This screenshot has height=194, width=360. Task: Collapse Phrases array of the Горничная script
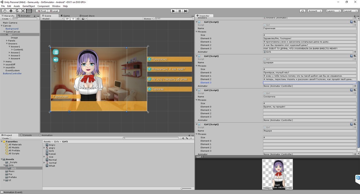tap(197, 32)
